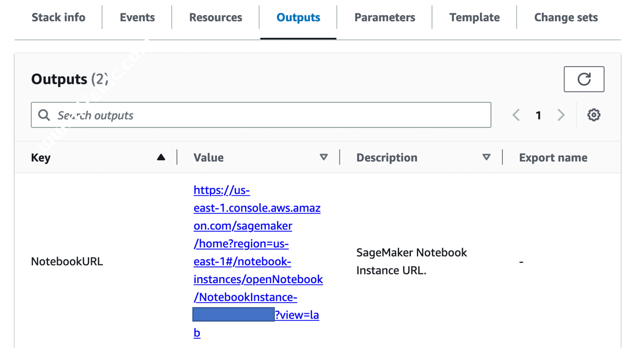Click the refresh outputs icon button
The width and height of the screenshot is (634, 359).
[583, 79]
